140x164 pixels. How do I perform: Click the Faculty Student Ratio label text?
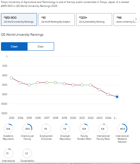point(84,137)
